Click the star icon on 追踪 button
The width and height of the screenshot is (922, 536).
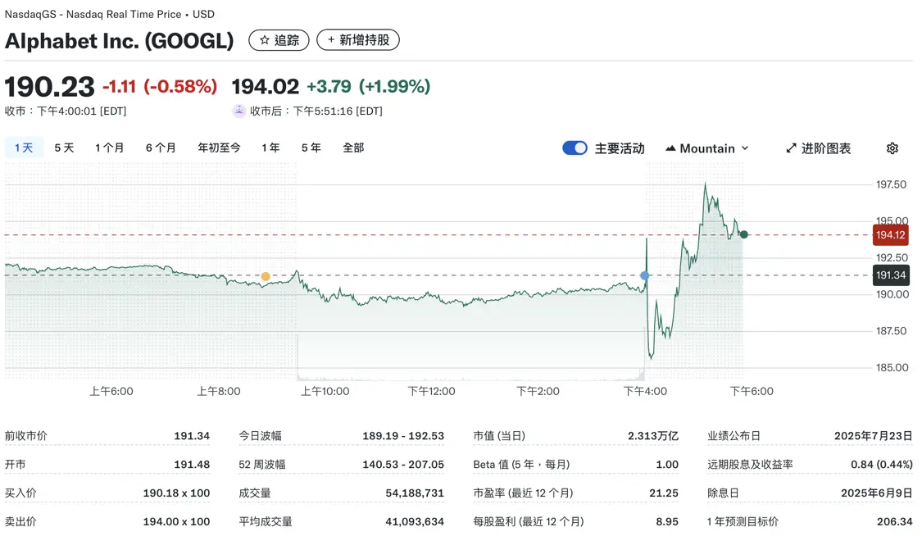click(x=262, y=39)
